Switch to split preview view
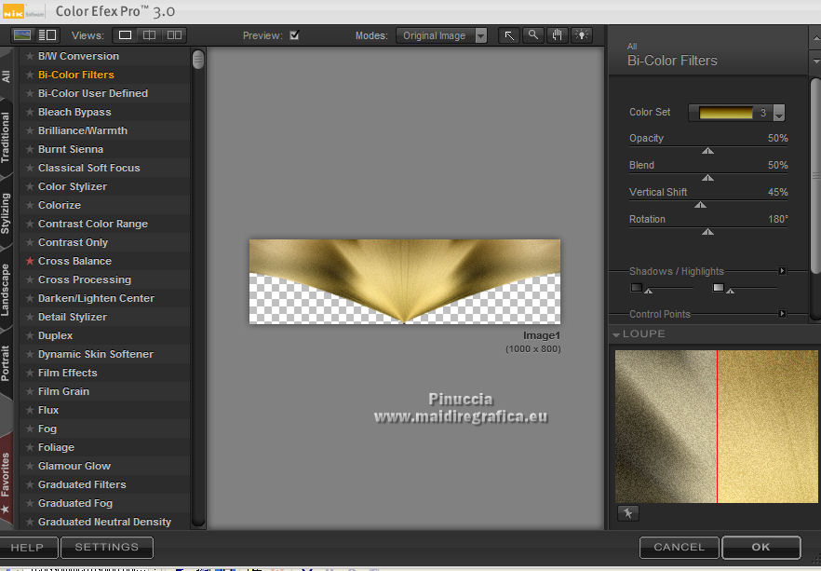Image resolution: width=821 pixels, height=571 pixels. (x=149, y=35)
